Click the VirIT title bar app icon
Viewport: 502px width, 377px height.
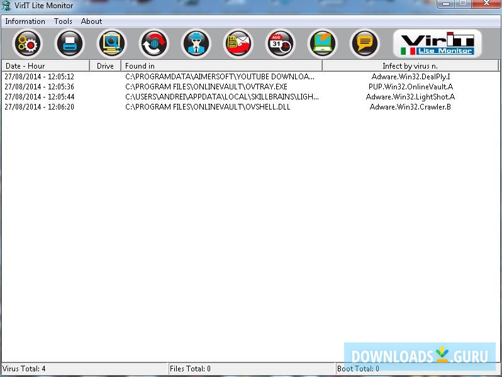click(x=6, y=6)
